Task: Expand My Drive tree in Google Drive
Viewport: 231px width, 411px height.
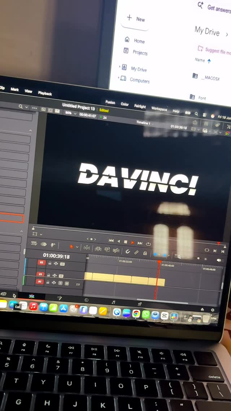Action: [120, 67]
